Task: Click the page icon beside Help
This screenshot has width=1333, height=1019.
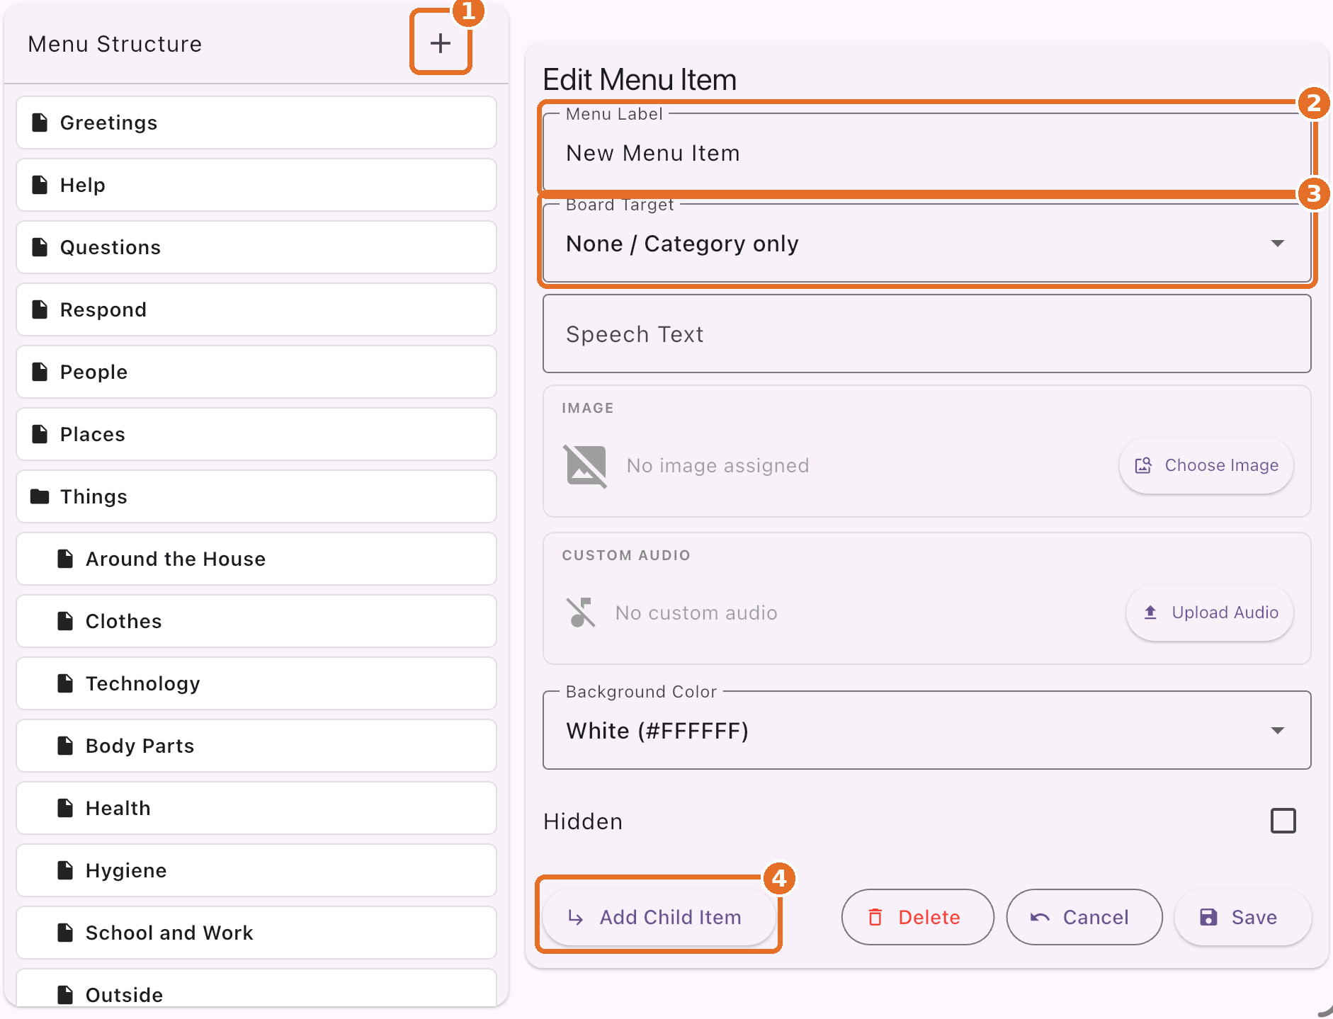Action: tap(40, 185)
